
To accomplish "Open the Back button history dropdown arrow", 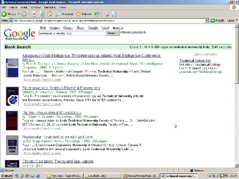I will [x=19, y=14].
